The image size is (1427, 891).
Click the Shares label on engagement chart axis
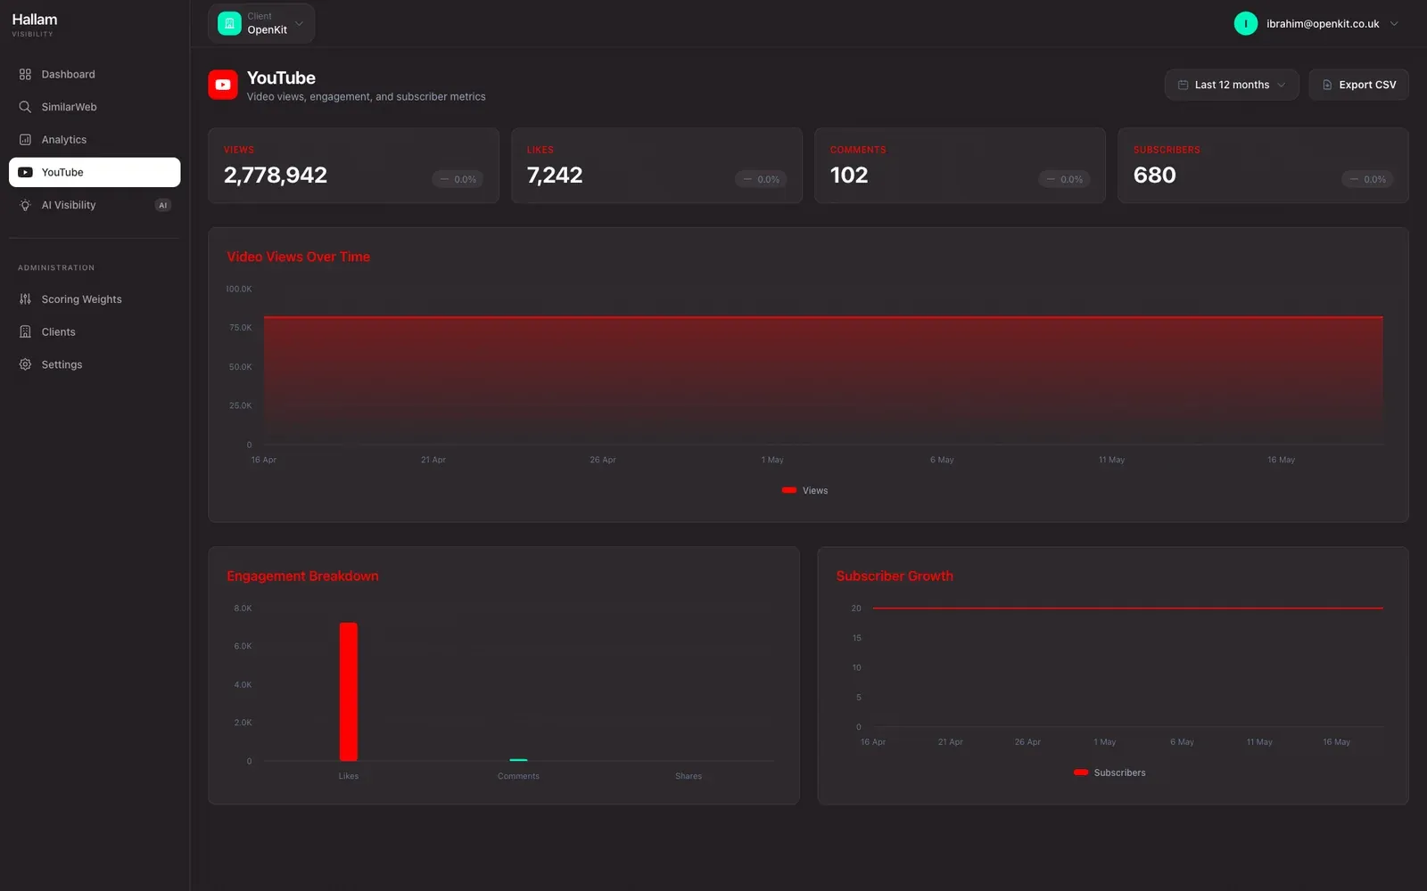point(689,776)
